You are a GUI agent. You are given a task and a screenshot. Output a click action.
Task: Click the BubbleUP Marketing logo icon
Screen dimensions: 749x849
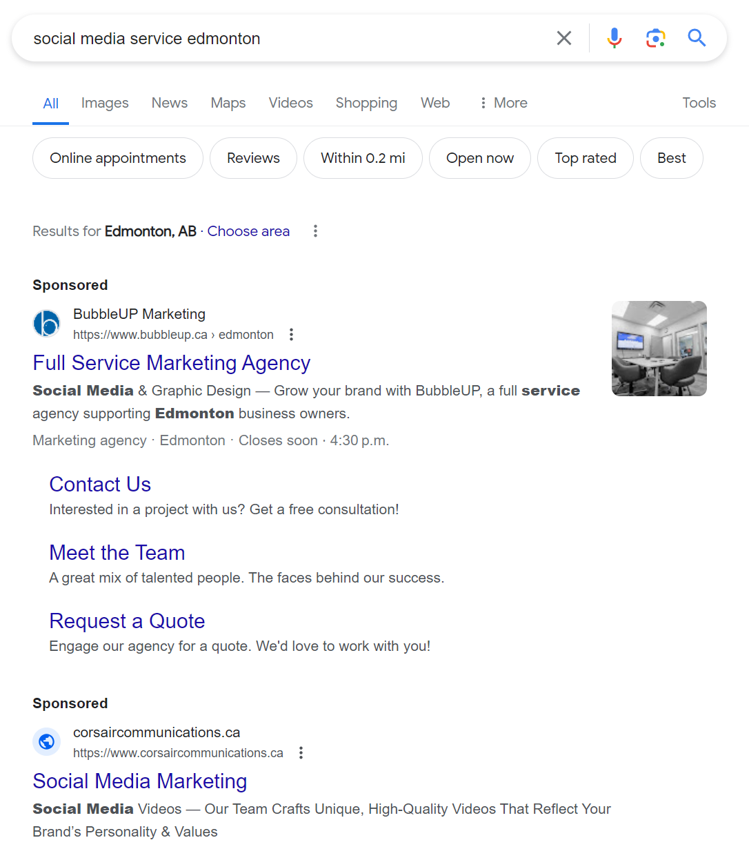pos(47,324)
